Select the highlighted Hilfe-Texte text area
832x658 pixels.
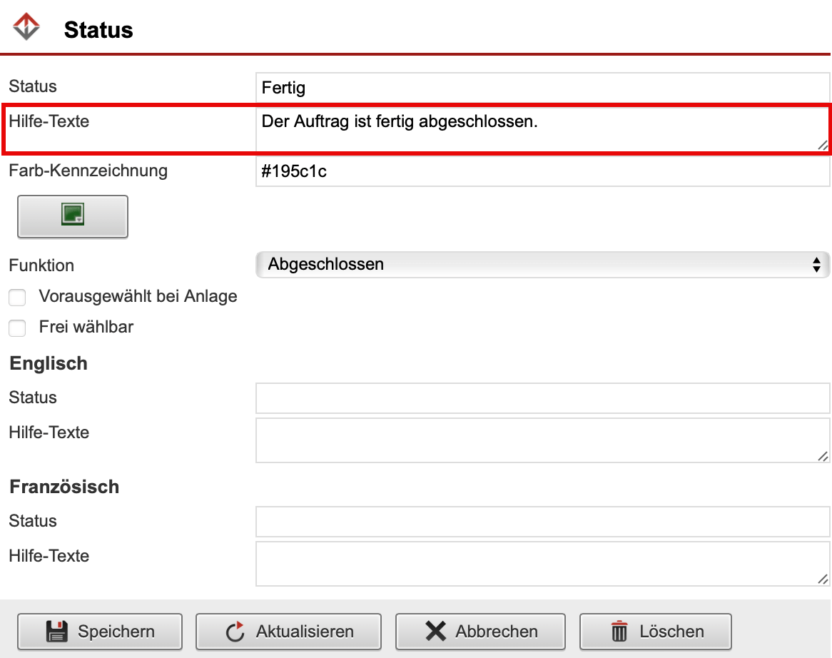click(x=499, y=131)
